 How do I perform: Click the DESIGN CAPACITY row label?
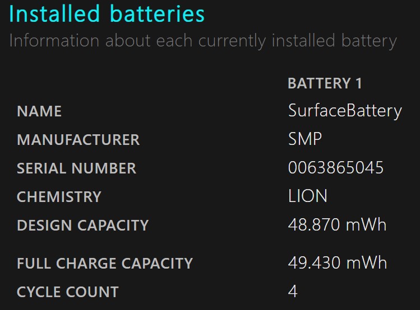82,226
